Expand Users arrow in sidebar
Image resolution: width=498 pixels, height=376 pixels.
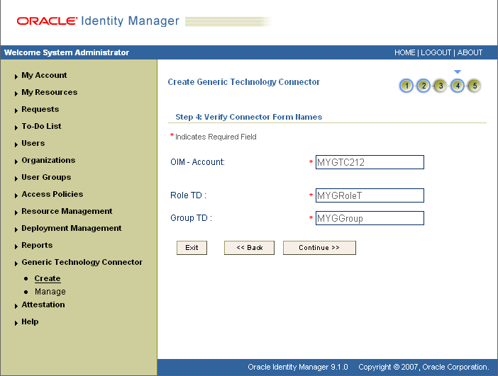16,144
